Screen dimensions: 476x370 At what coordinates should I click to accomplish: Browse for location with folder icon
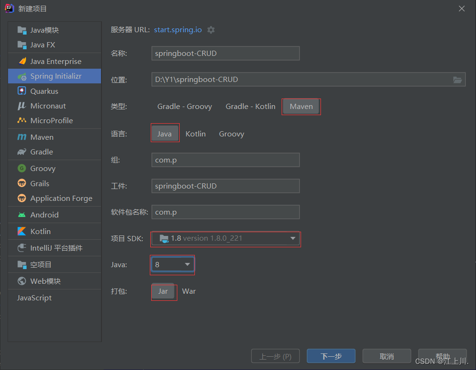point(458,80)
